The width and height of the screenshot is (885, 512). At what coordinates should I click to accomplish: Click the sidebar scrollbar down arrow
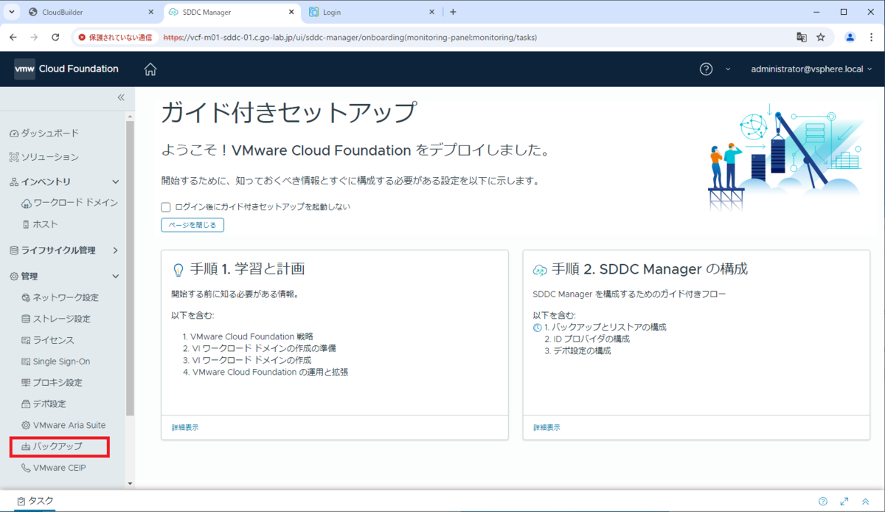131,484
